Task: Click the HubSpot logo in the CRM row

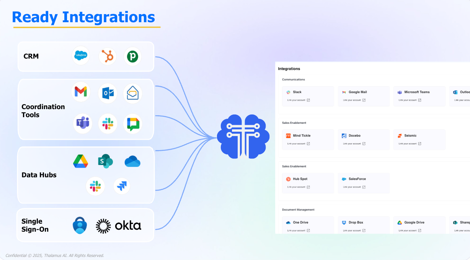Action: (108, 56)
